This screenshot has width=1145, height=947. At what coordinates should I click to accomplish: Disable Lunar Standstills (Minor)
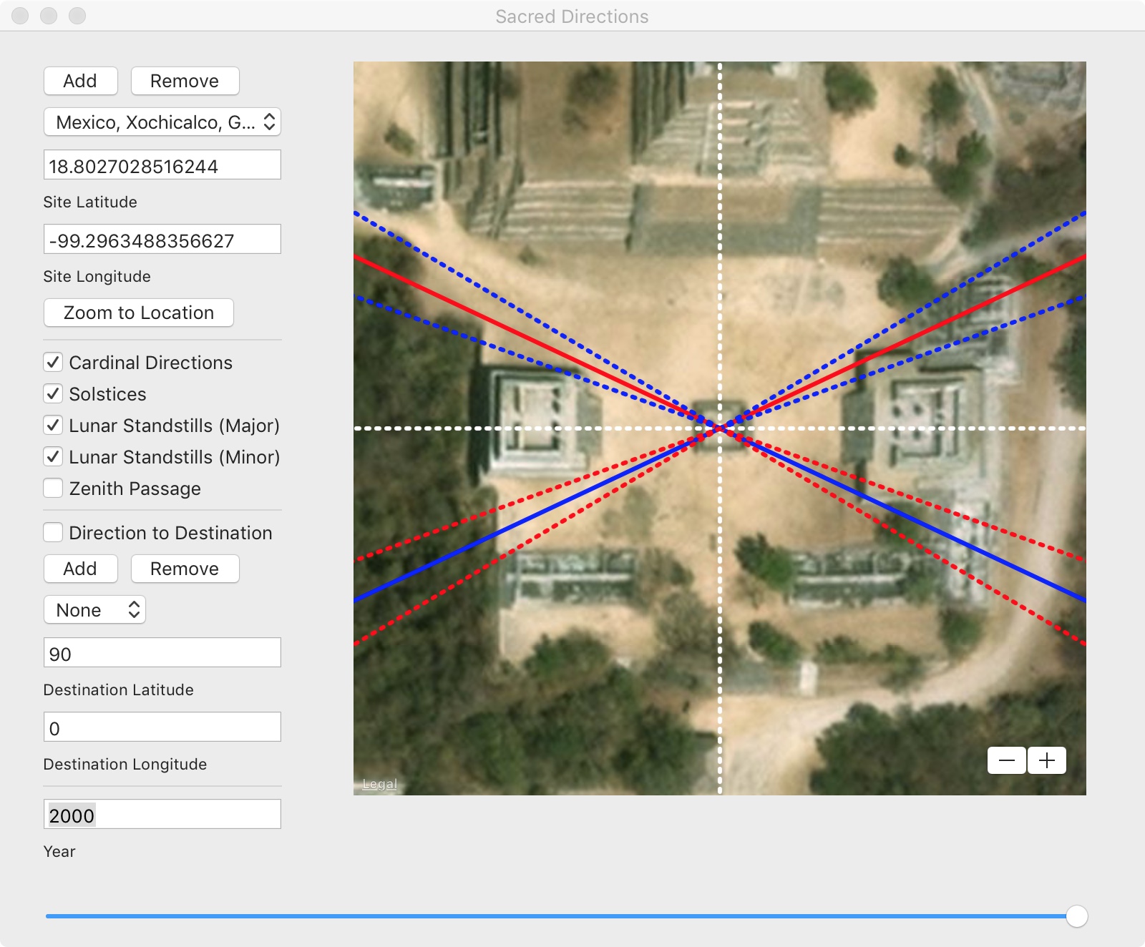point(53,457)
